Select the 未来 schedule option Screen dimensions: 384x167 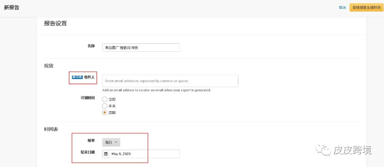coord(105,106)
